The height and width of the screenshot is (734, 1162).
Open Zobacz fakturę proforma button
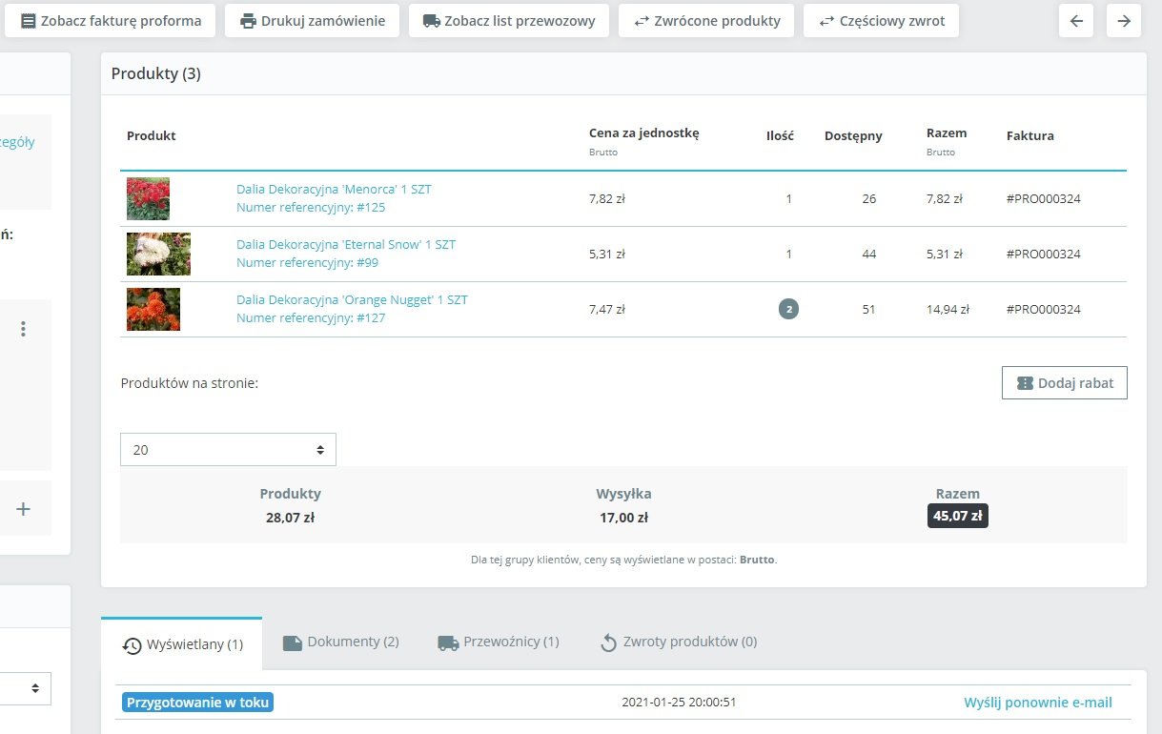111,20
